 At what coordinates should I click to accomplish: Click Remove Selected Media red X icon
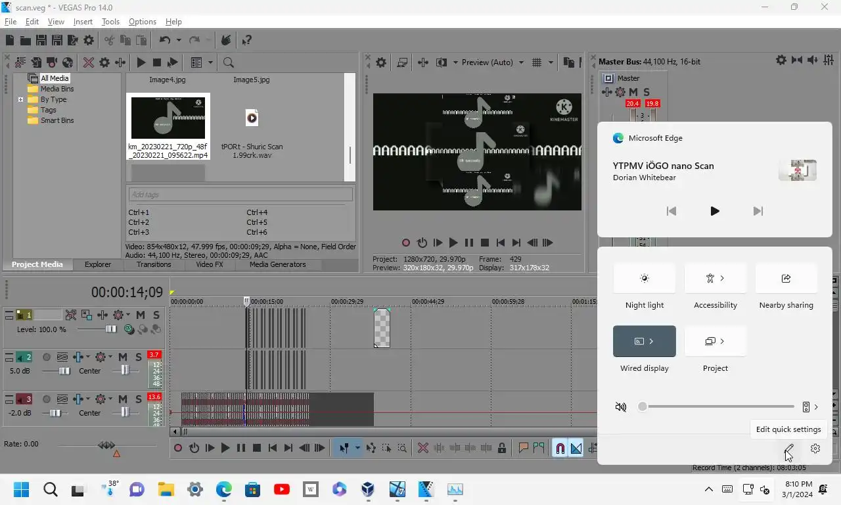pyautogui.click(x=89, y=62)
